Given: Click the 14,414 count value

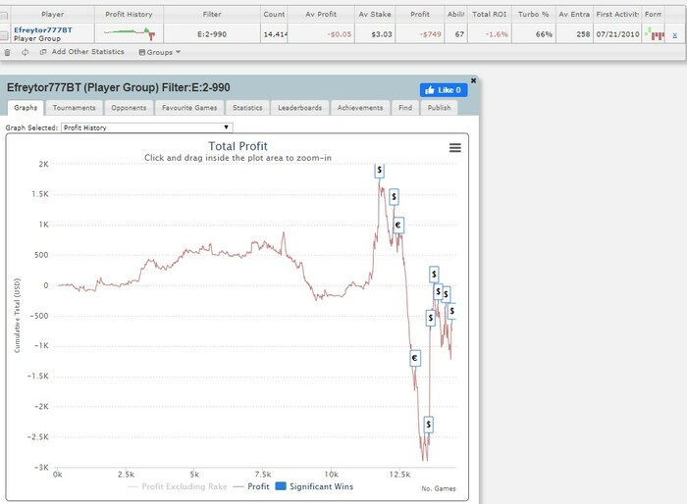Looking at the screenshot, I should 275,34.
